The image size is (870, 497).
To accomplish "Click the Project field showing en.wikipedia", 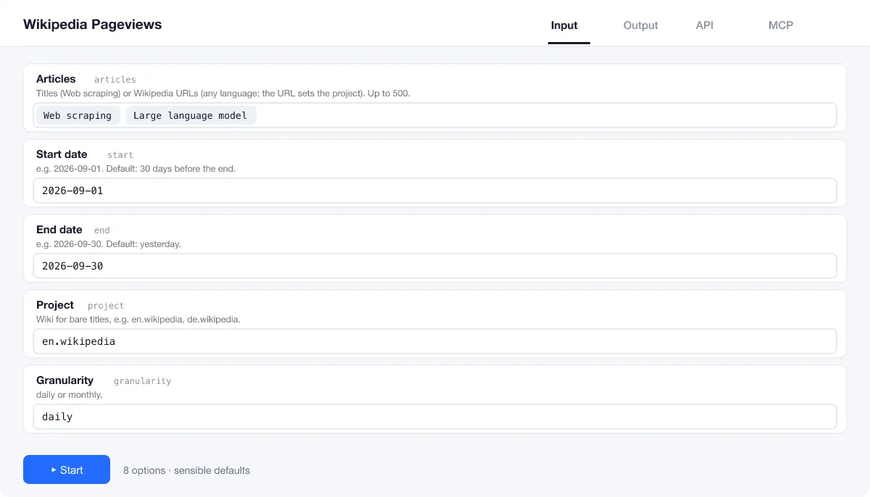I will [435, 341].
